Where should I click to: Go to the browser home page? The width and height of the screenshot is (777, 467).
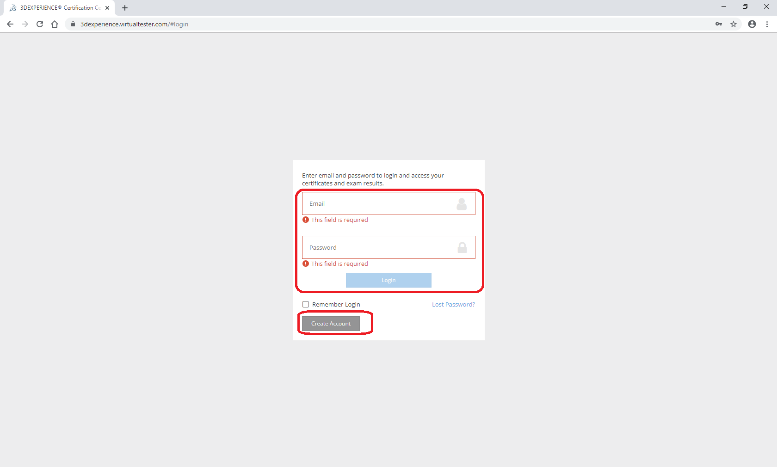pos(55,24)
